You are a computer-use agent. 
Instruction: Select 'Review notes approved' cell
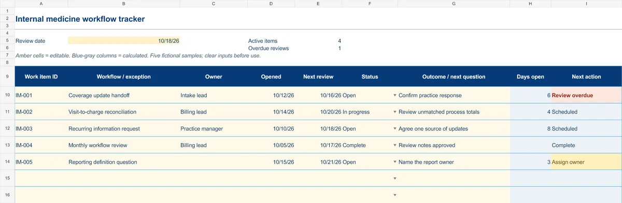coord(454,145)
